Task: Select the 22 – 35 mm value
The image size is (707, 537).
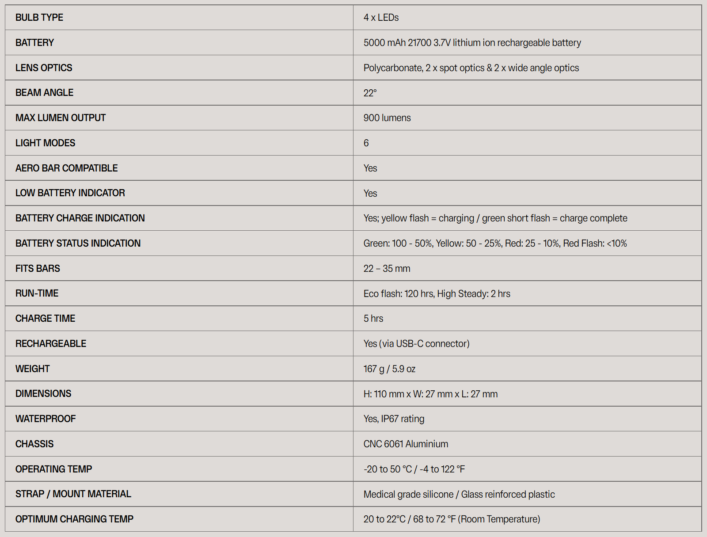Action: (387, 269)
